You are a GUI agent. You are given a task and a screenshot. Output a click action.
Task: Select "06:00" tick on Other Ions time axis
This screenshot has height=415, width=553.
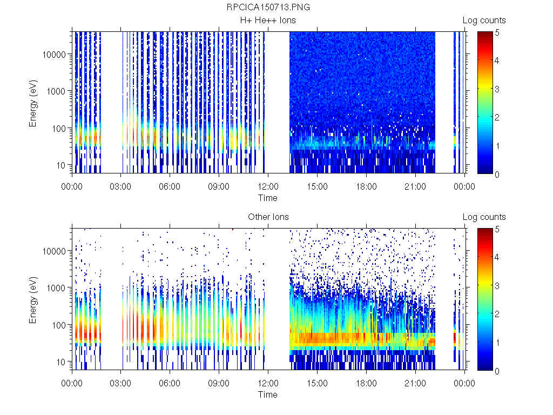[170, 383]
